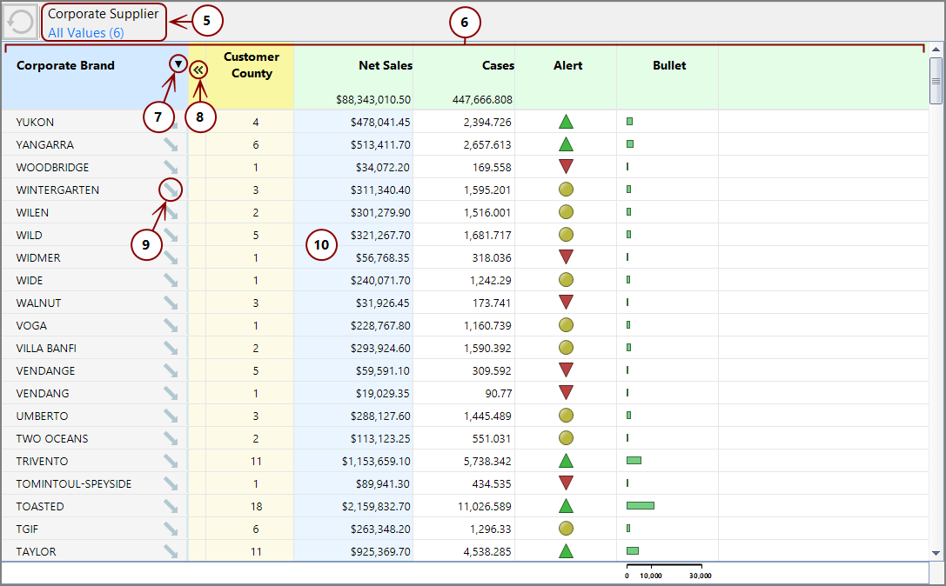Collapse columns using the double-chevron icon
Viewport: 946px width, 586px height.
[x=199, y=70]
